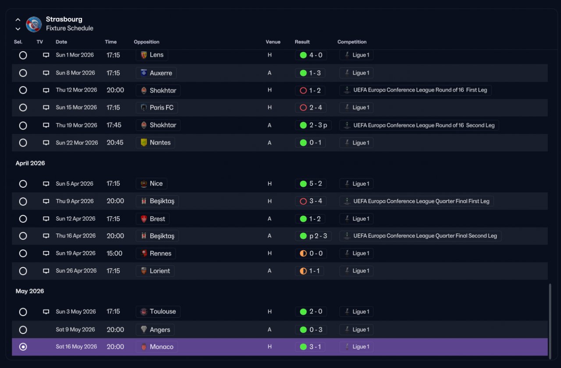Open the Monaco opposition link

pyautogui.click(x=157, y=347)
